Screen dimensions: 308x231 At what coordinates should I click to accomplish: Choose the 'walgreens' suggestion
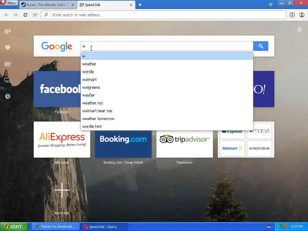click(x=167, y=88)
